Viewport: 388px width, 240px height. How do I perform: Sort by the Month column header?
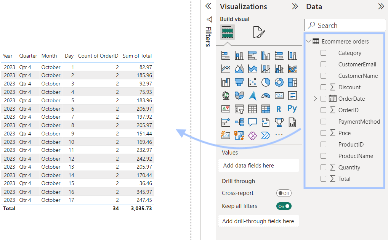[x=49, y=56]
